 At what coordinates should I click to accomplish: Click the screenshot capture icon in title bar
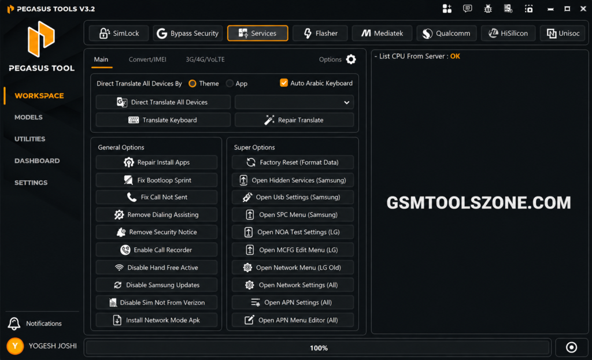528,9
